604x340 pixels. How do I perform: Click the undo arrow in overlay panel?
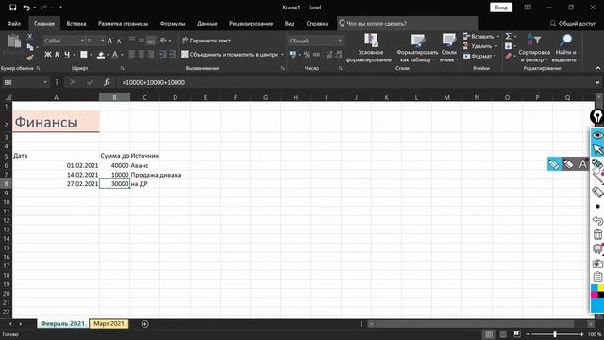tap(597, 220)
